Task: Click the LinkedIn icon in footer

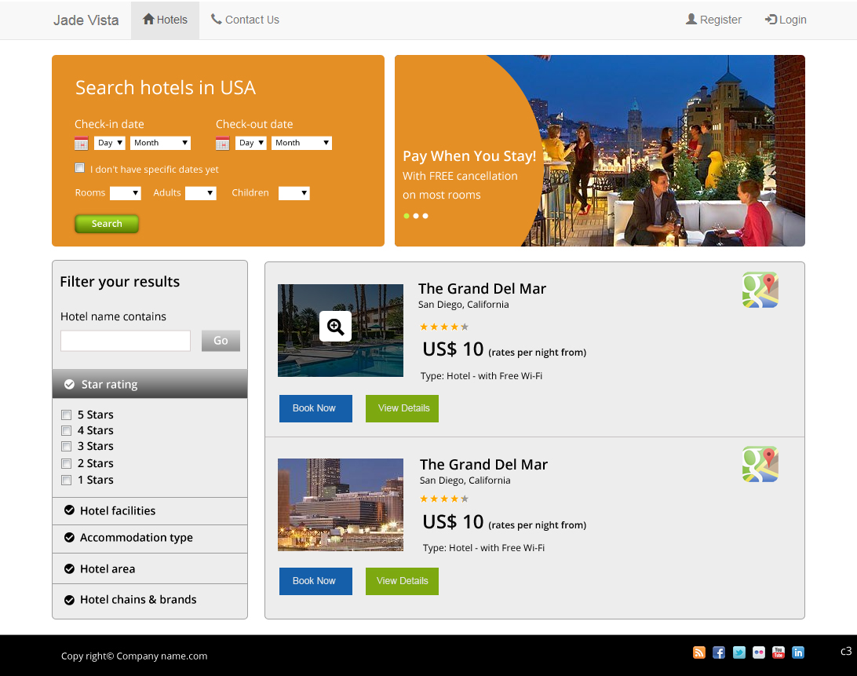Action: point(798,652)
